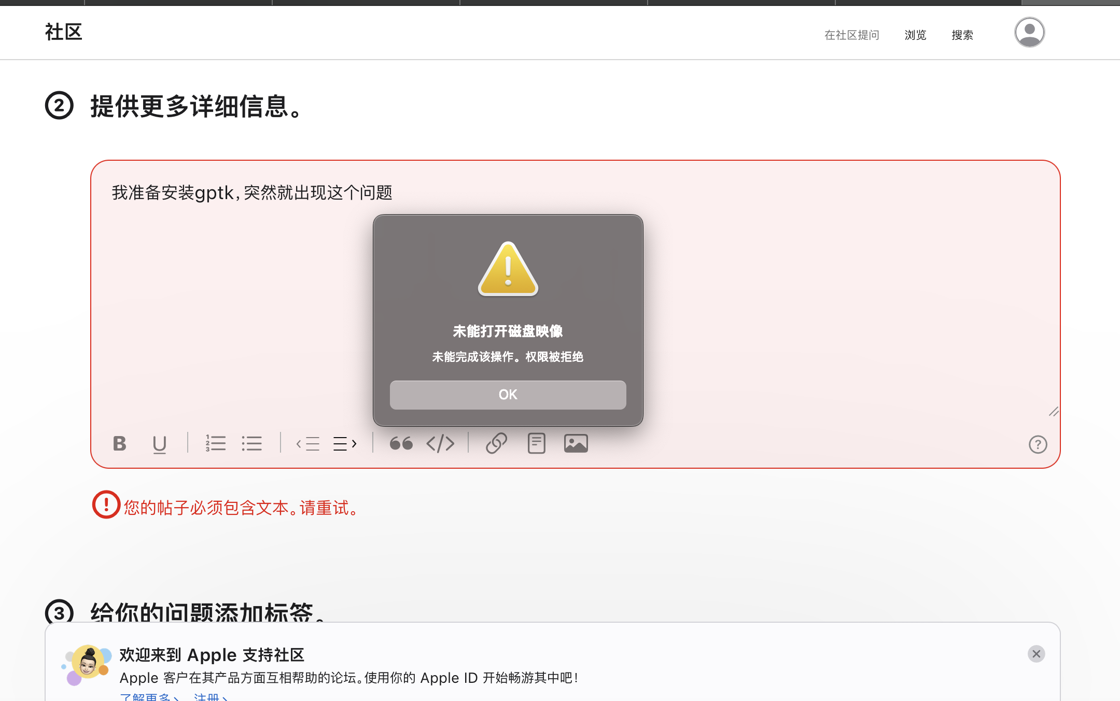Open the editor help question mark
This screenshot has height=701, width=1120.
(1038, 445)
